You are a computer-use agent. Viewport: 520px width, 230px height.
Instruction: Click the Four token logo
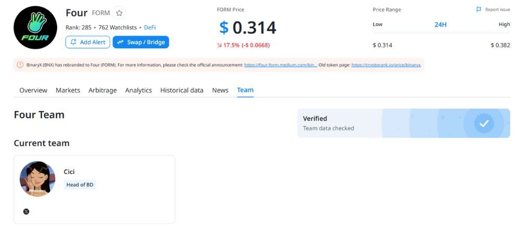35,28
